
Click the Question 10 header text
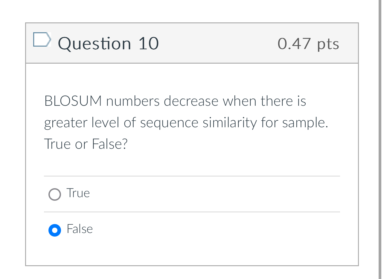tap(108, 43)
